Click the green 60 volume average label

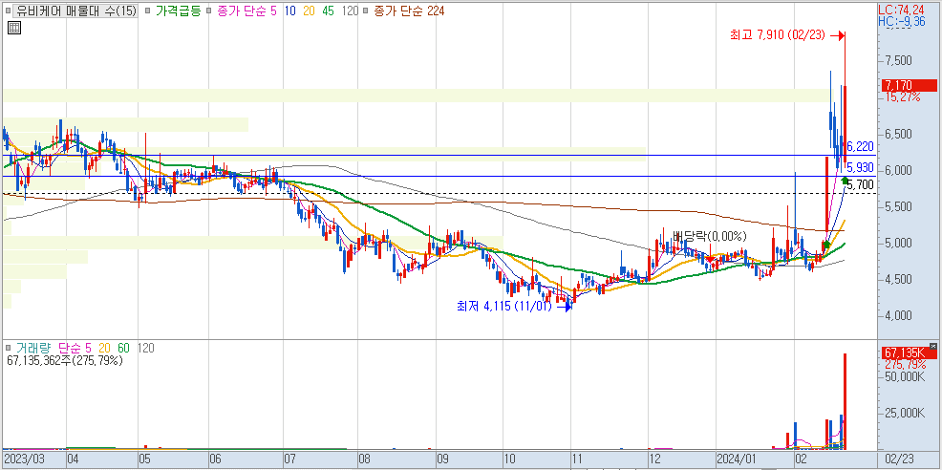click(125, 348)
